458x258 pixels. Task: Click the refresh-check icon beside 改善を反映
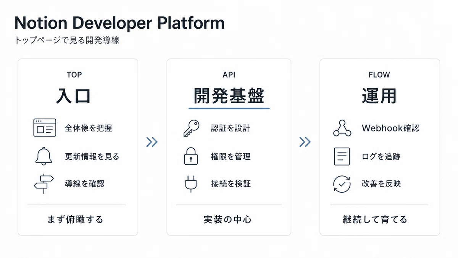[x=342, y=183]
